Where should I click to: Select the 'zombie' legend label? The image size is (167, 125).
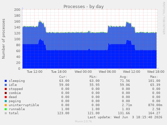click(x=15, y=93)
